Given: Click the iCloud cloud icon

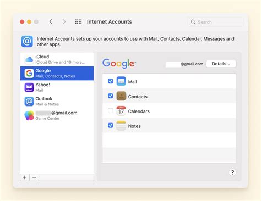Looking at the screenshot, I should pyautogui.click(x=29, y=59).
